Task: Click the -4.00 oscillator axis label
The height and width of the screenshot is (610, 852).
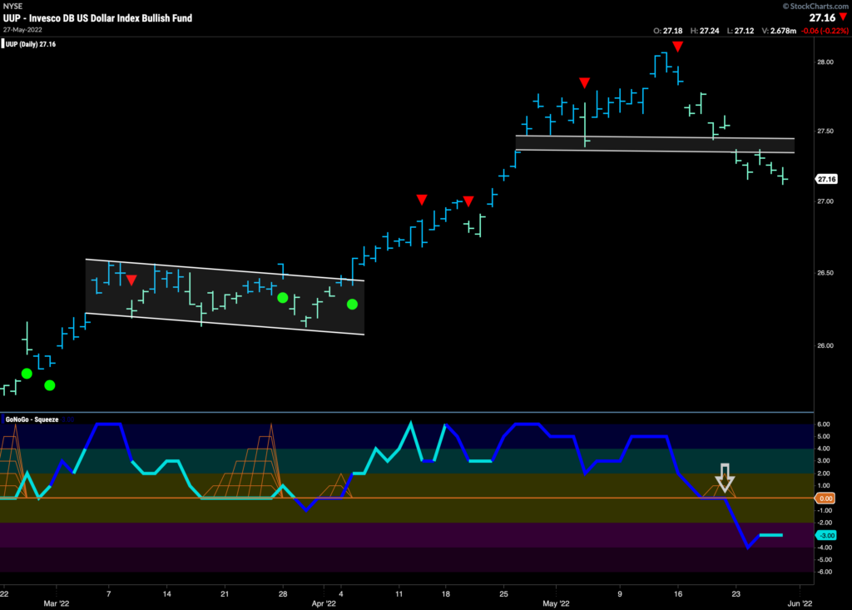Action: (x=825, y=548)
